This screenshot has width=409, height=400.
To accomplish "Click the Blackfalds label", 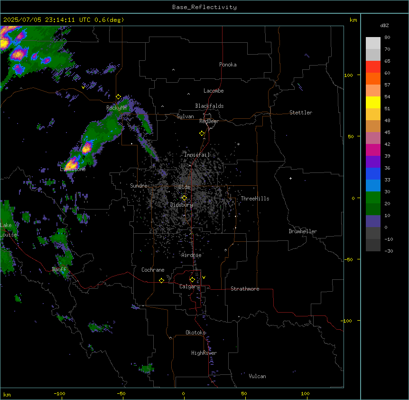I will coord(209,106).
